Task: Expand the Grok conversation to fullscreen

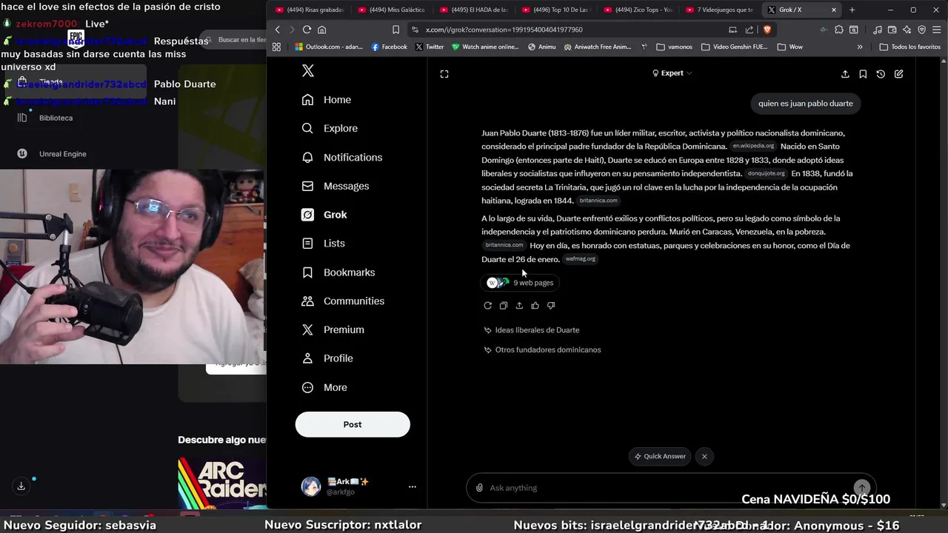Action: coord(444,74)
